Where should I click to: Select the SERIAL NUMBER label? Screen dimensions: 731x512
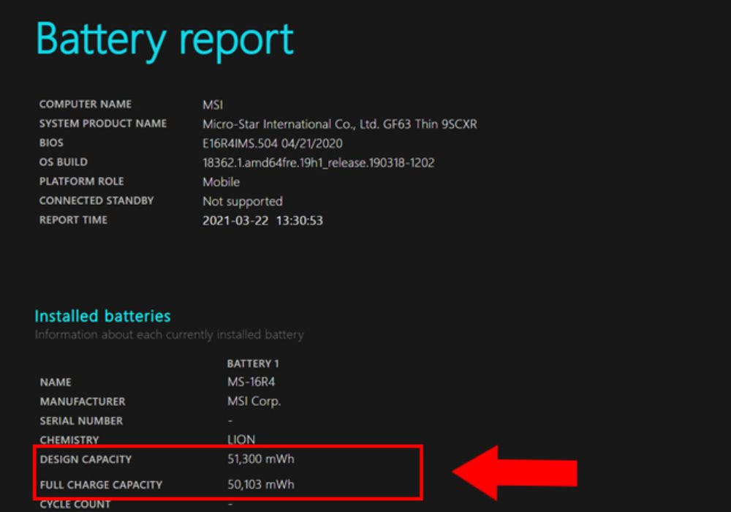pyautogui.click(x=81, y=421)
